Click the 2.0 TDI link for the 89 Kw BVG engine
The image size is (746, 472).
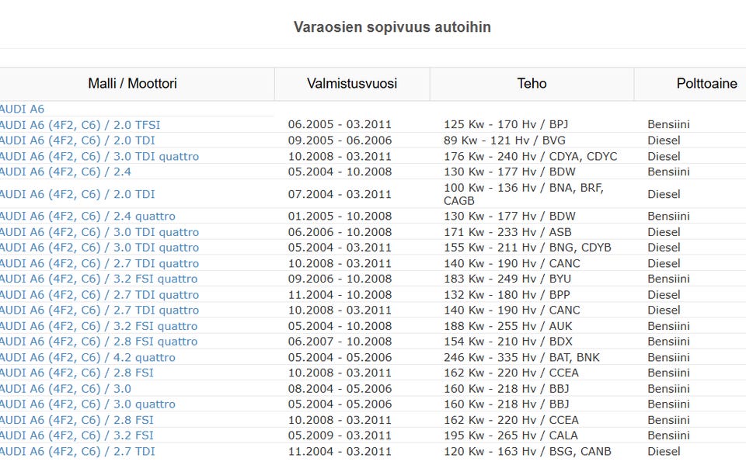click(78, 141)
